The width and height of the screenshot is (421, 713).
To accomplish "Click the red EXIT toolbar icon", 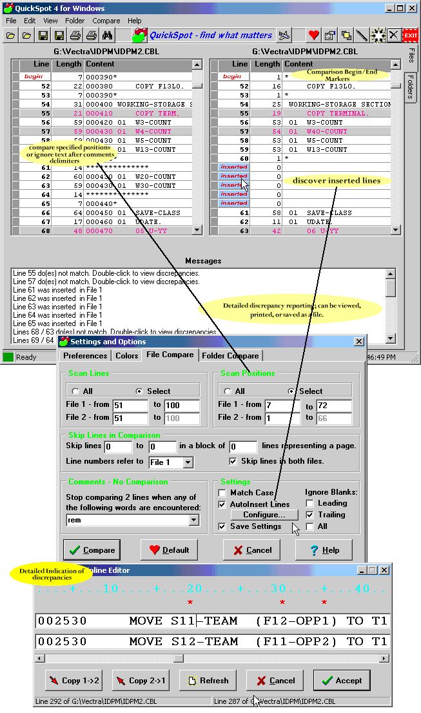I will tap(411, 36).
